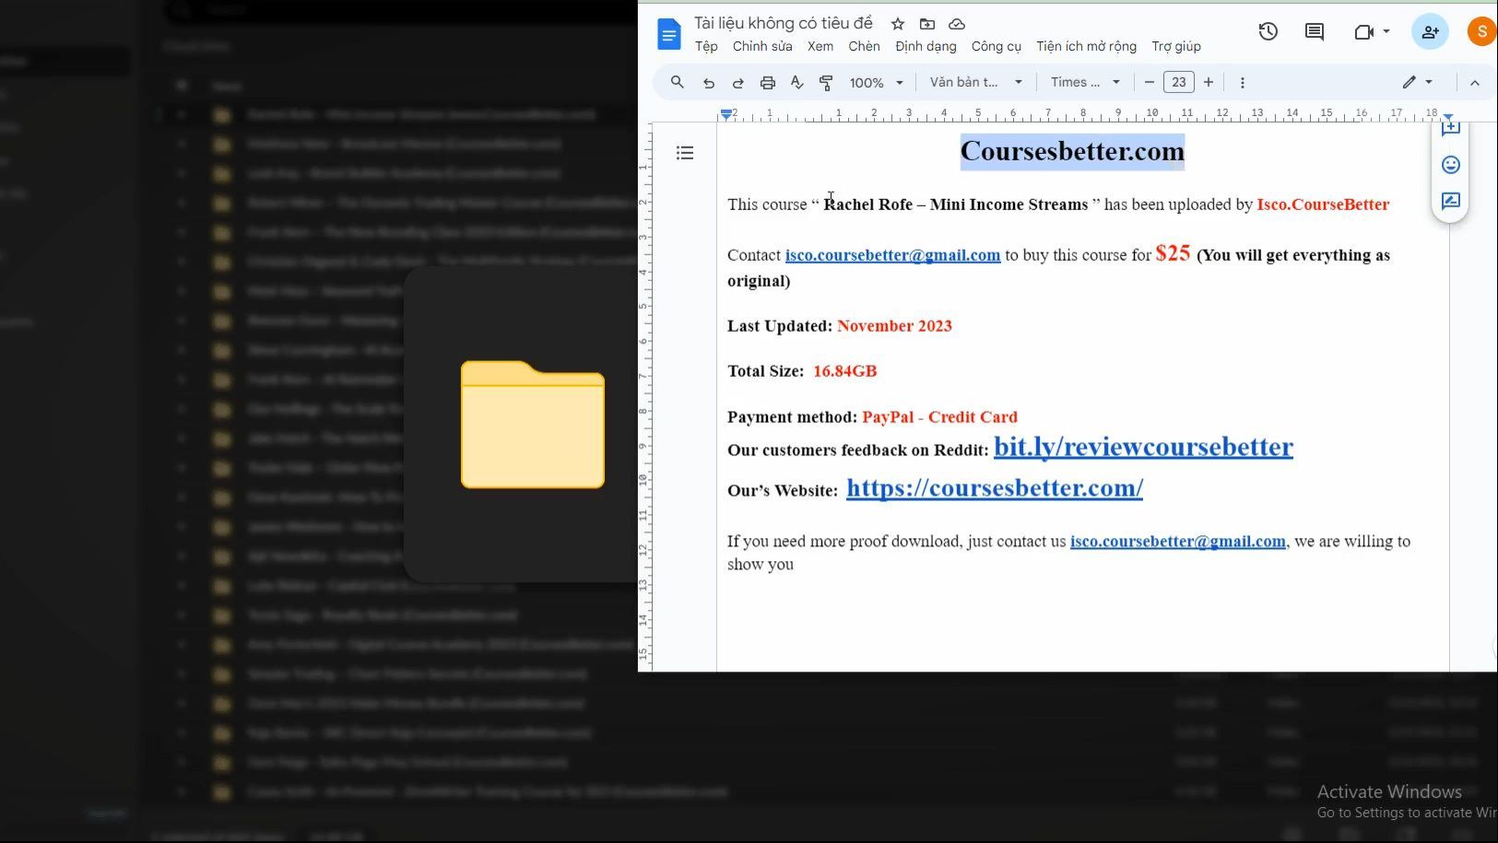The width and height of the screenshot is (1498, 843).
Task: Open version history clock icon
Action: point(1268,32)
